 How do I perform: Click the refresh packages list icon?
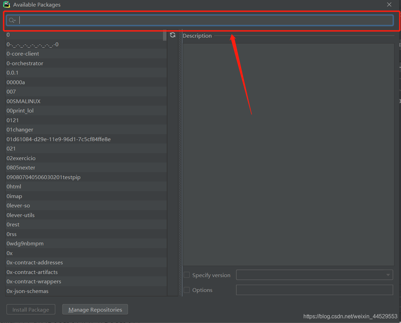[x=173, y=35]
